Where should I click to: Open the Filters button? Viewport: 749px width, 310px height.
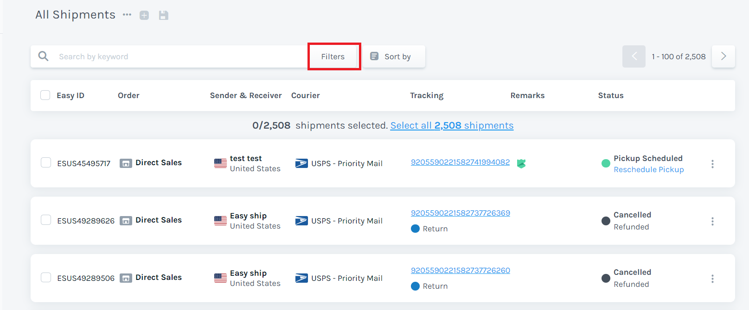point(333,56)
